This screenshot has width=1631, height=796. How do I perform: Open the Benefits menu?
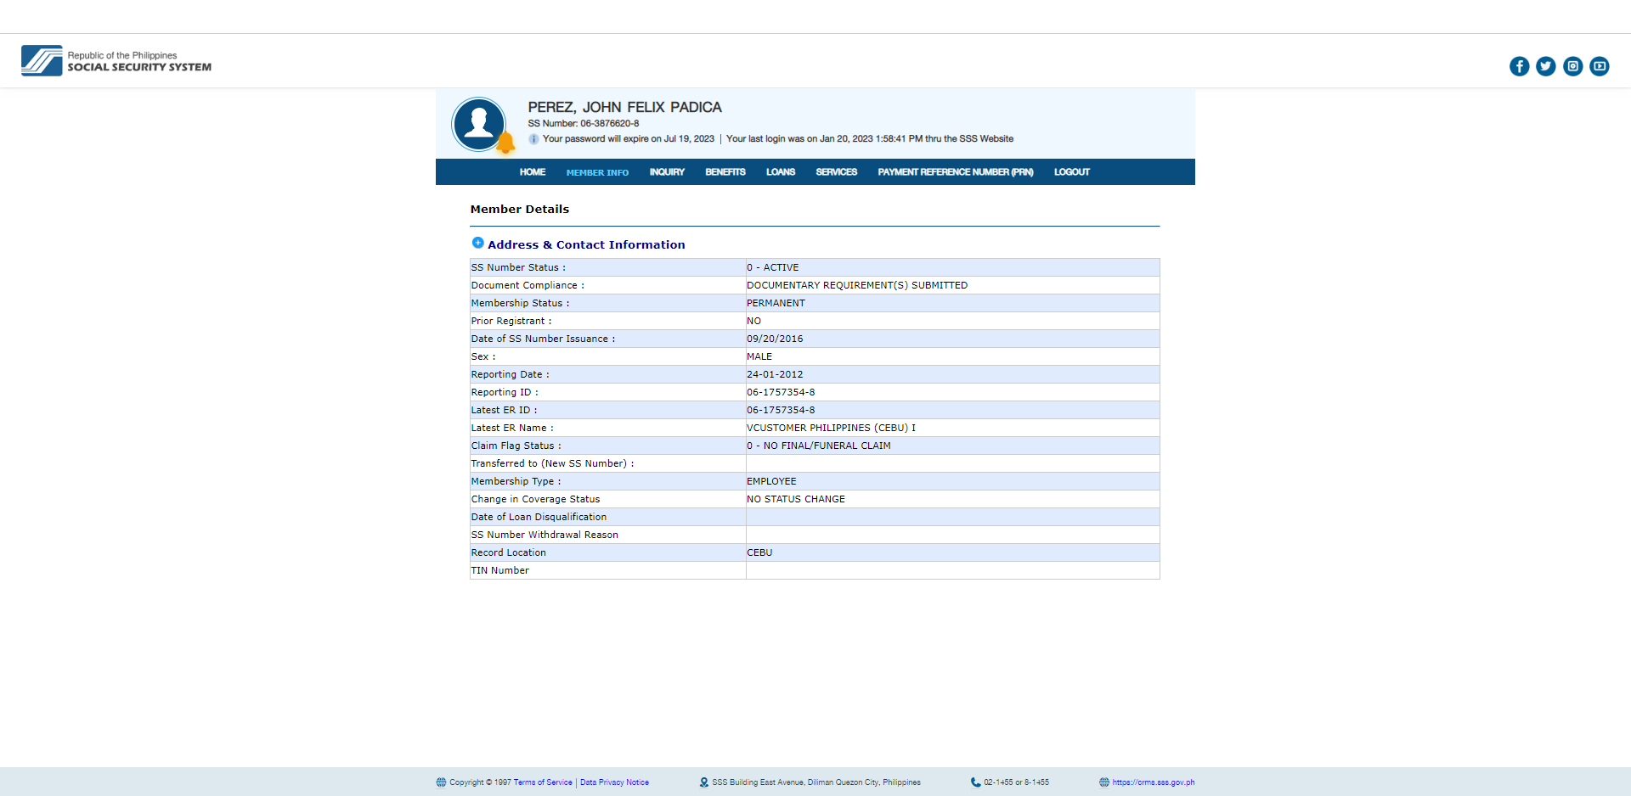click(725, 172)
